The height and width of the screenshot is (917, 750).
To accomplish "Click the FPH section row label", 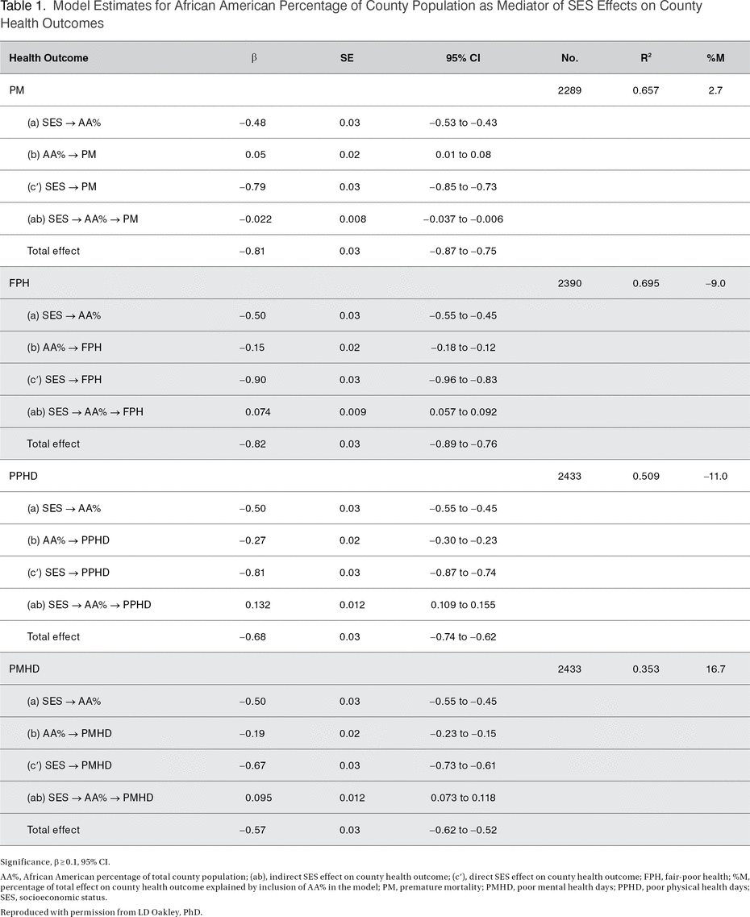I will [x=19, y=283].
